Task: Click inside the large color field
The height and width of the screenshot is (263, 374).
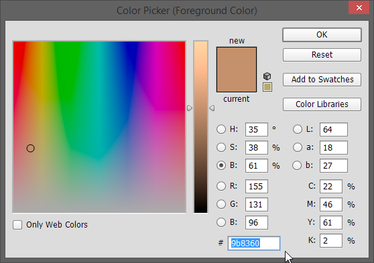Action: point(99,127)
